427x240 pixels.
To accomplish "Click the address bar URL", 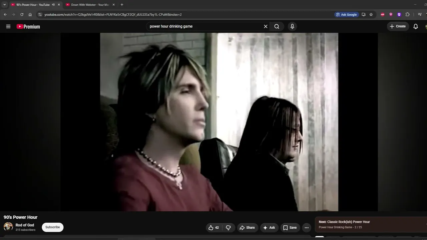I will tap(113, 14).
